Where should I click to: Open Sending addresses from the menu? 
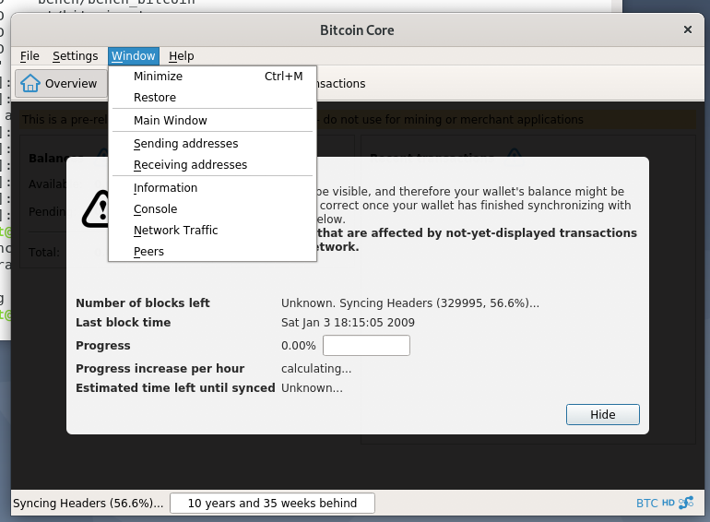point(212,144)
